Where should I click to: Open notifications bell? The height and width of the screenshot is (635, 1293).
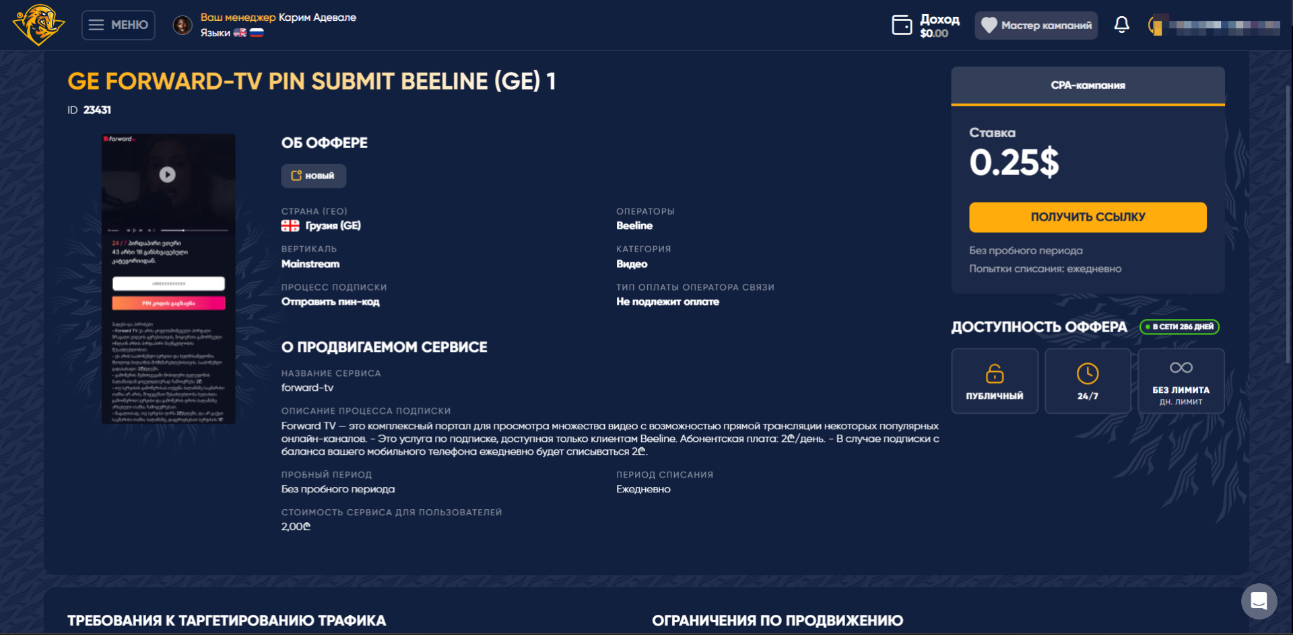click(x=1121, y=25)
